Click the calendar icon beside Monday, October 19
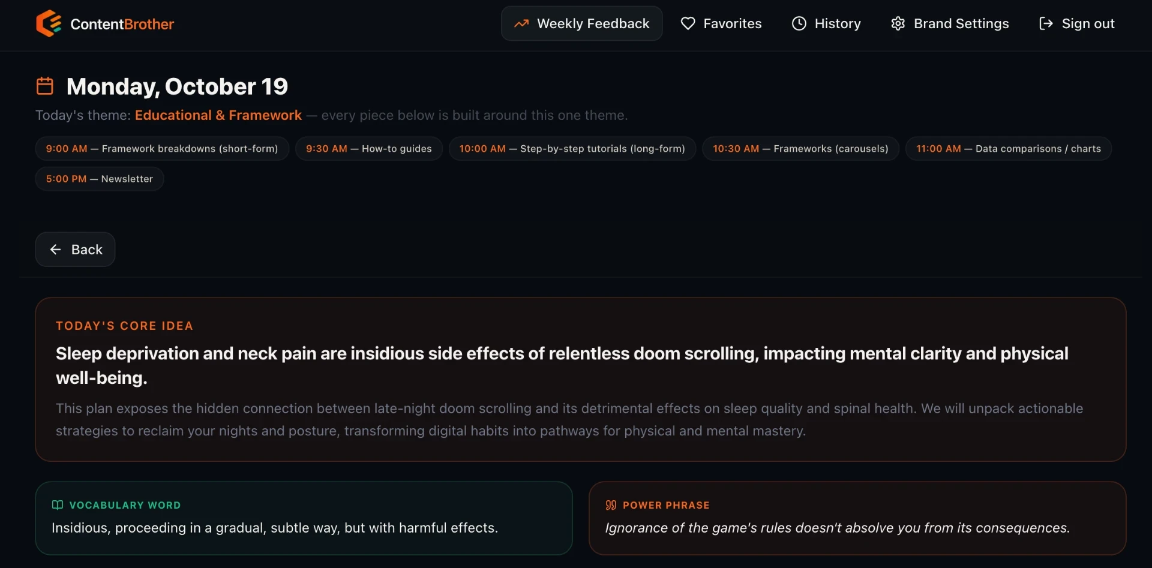This screenshot has height=568, width=1152. pyautogui.click(x=45, y=86)
